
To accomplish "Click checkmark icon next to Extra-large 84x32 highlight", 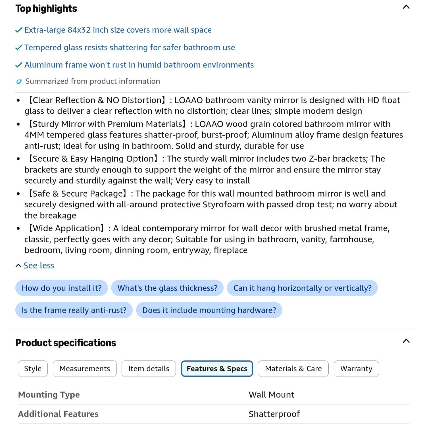I will click(19, 30).
